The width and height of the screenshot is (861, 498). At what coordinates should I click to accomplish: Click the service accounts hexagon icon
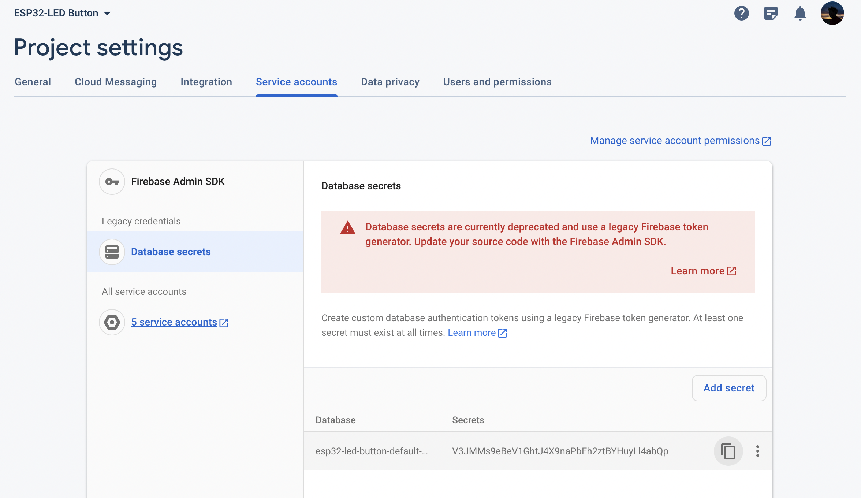click(x=112, y=322)
